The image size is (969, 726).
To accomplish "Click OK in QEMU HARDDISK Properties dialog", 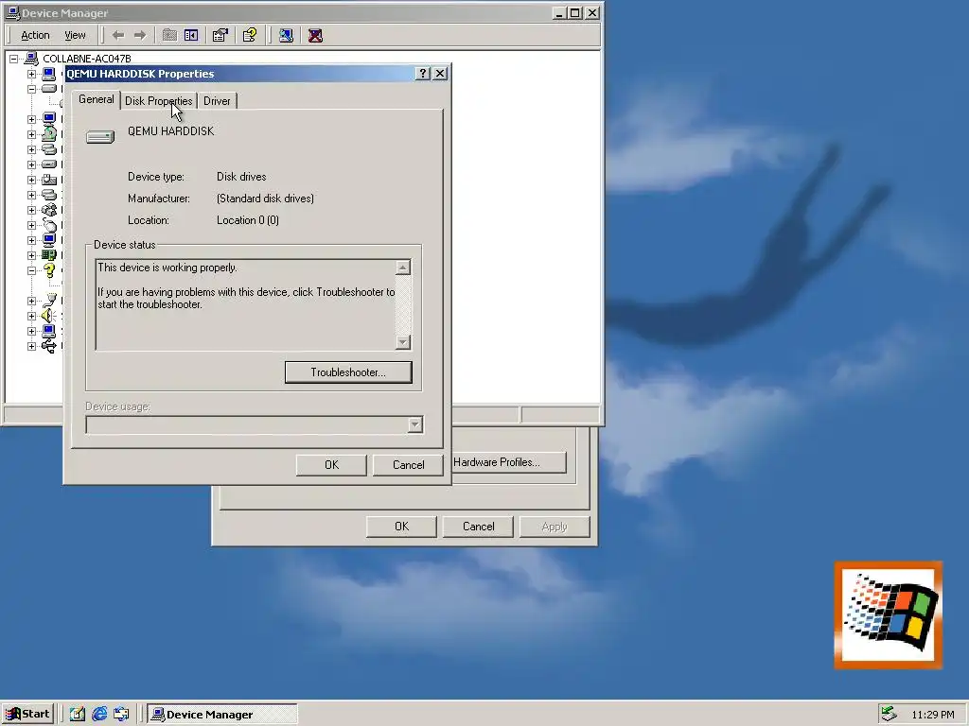I will coord(331,465).
